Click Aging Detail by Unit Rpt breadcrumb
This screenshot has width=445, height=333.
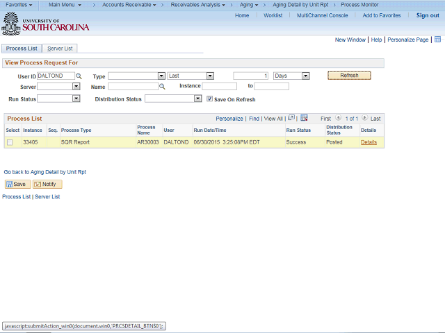click(300, 5)
